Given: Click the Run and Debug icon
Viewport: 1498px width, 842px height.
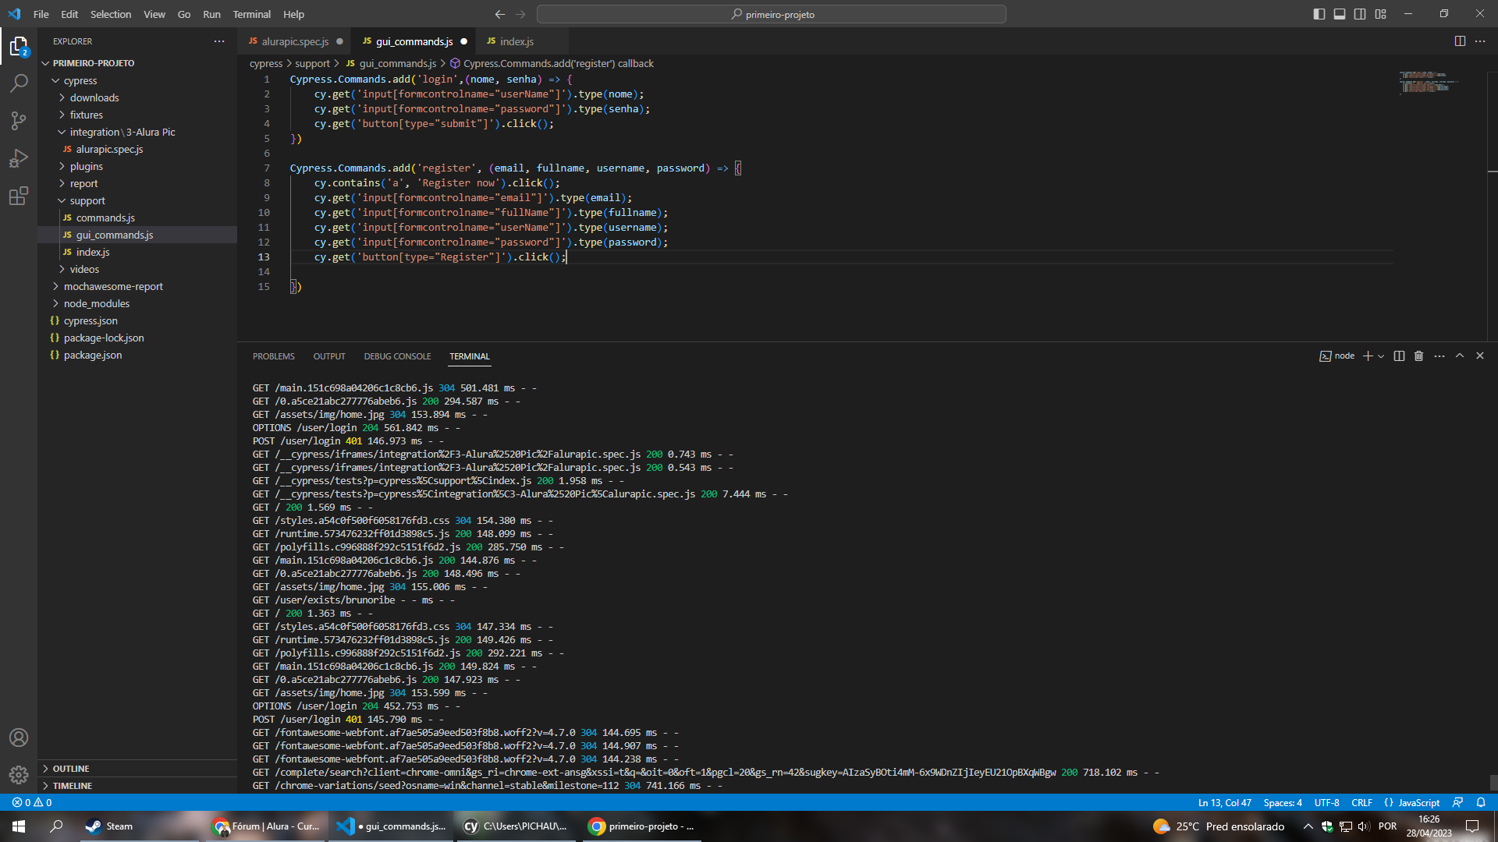Looking at the screenshot, I should (20, 158).
